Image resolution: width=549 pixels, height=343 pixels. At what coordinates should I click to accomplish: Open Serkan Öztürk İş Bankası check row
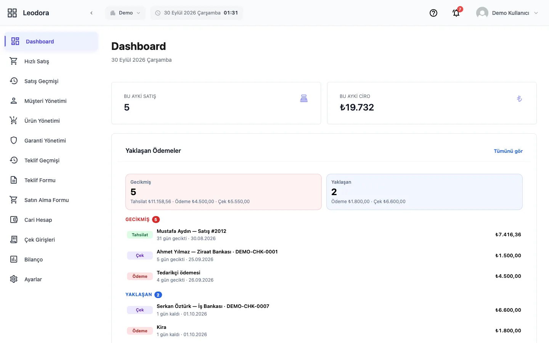(x=324, y=310)
